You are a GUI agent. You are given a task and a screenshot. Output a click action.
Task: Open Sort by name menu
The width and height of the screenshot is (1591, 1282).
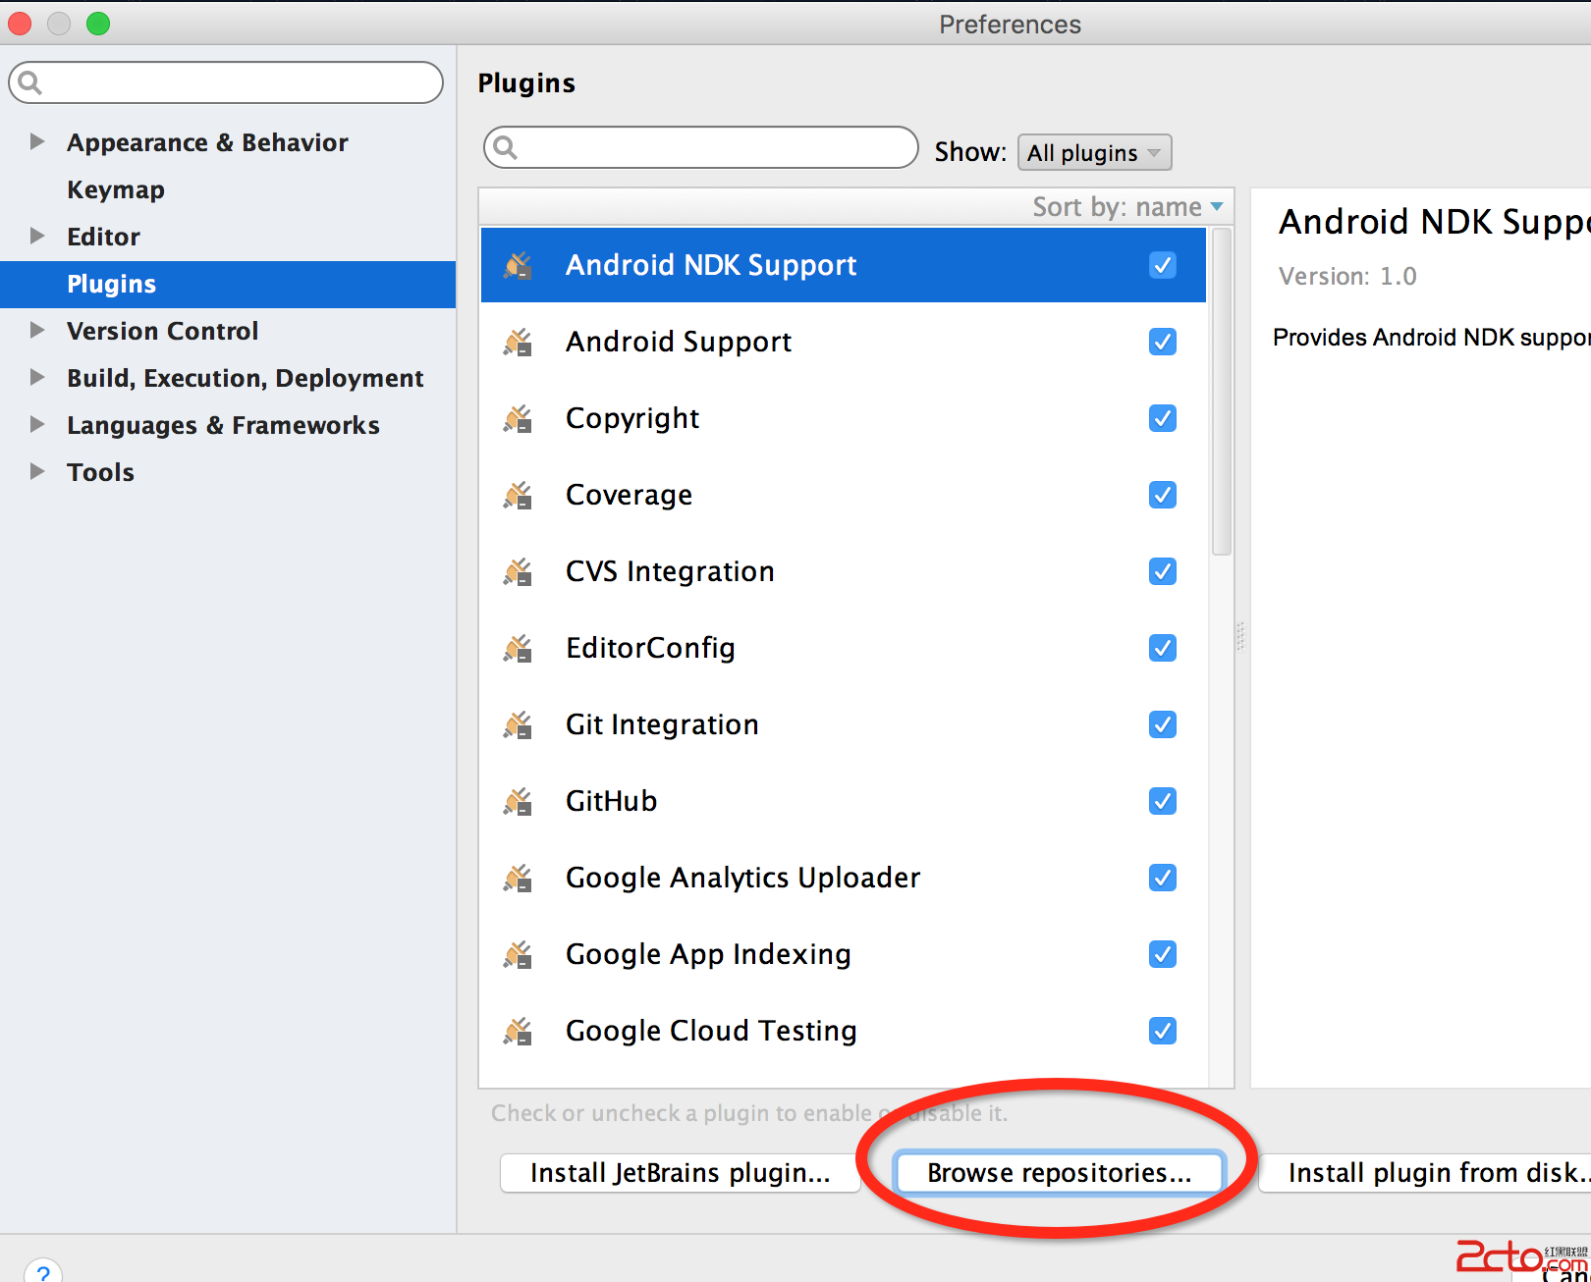point(1127,207)
